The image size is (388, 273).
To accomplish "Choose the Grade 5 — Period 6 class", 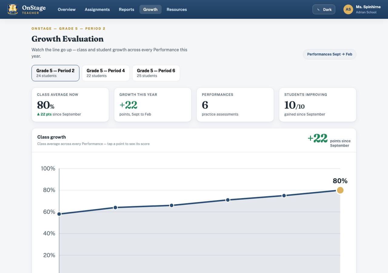I will tap(156, 73).
